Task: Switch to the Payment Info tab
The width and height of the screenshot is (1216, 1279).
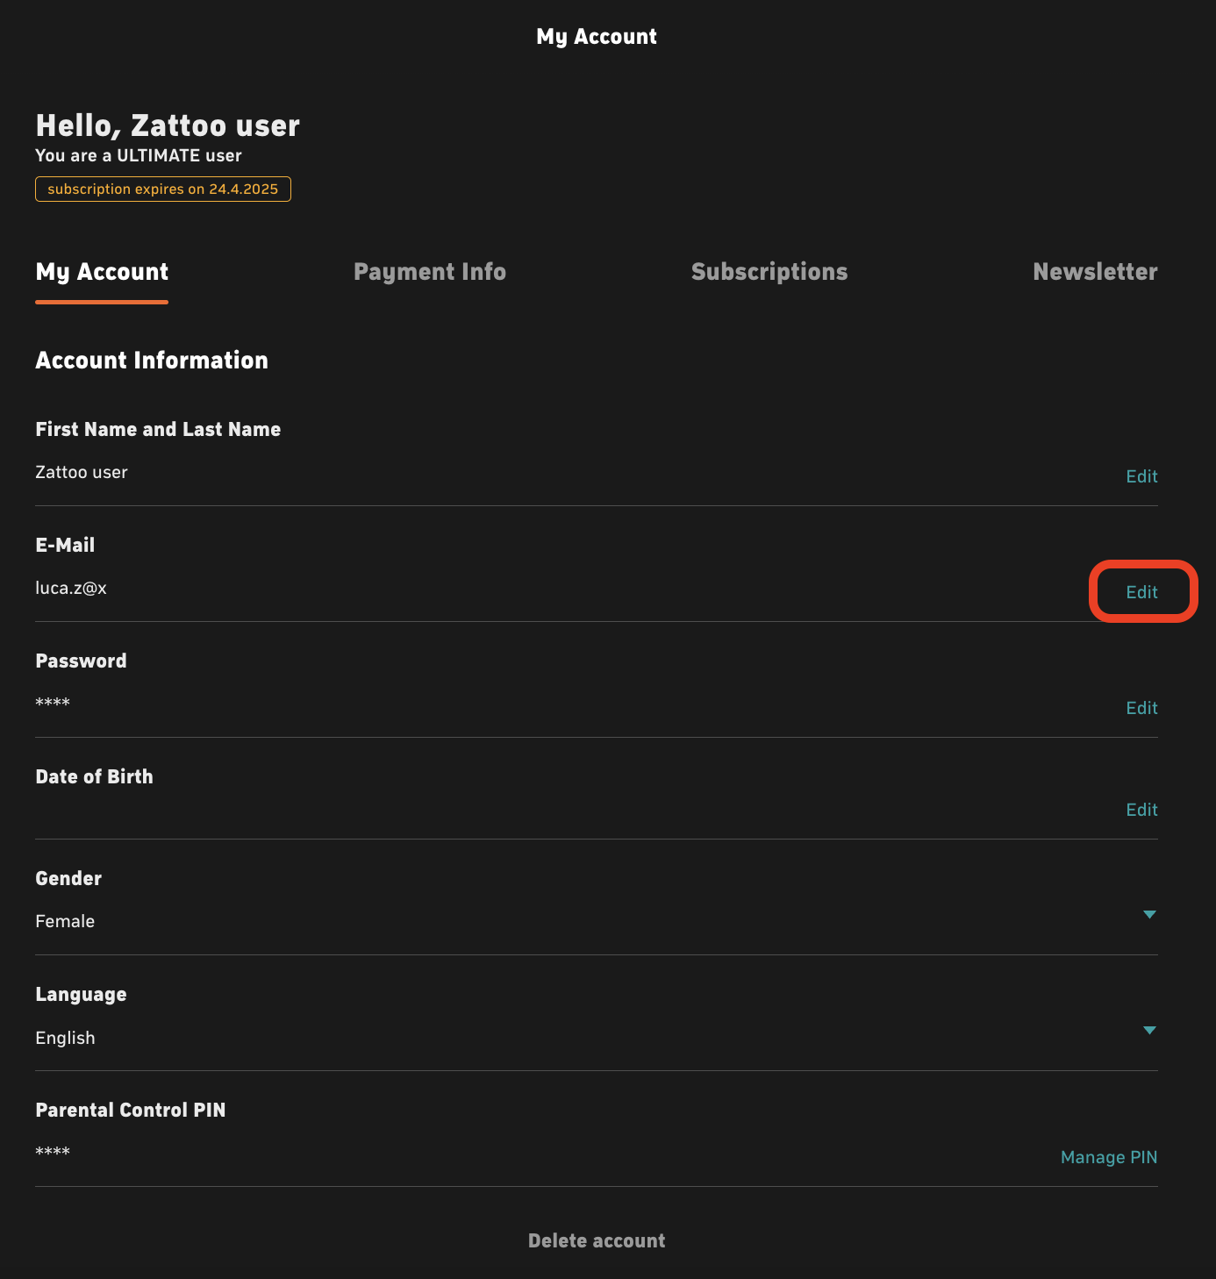Action: pyautogui.click(x=430, y=272)
